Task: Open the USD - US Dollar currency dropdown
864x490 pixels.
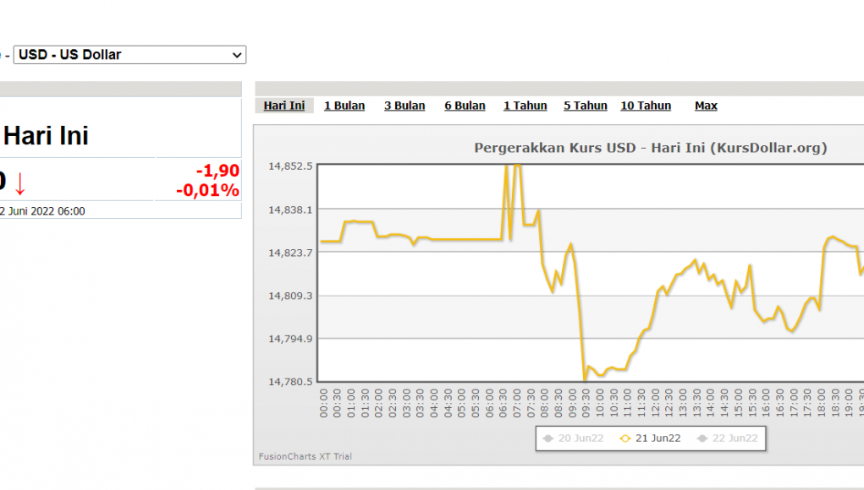Action: [x=129, y=55]
